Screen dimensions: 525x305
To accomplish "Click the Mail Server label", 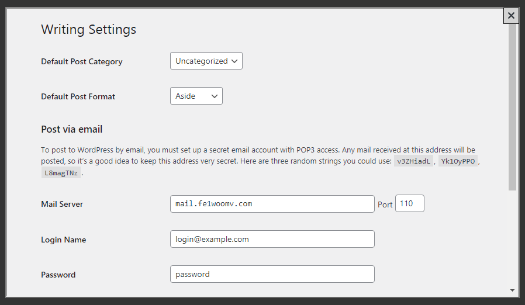I will coord(62,204).
